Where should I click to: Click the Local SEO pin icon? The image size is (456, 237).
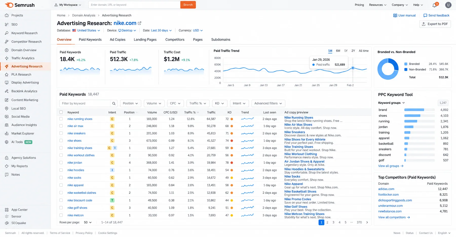pos(7,108)
